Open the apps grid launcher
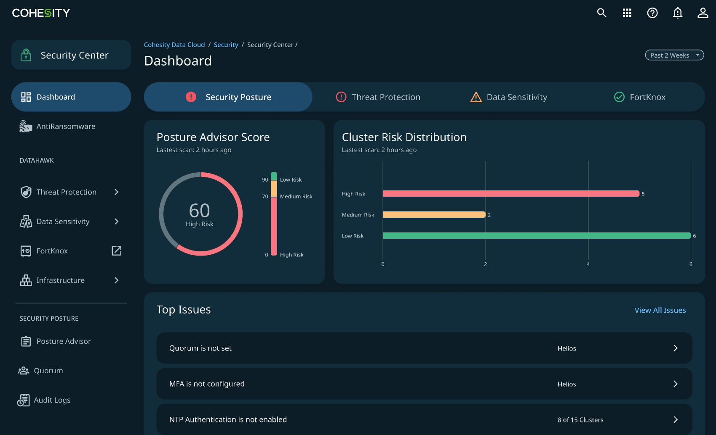The image size is (716, 435). [x=627, y=13]
